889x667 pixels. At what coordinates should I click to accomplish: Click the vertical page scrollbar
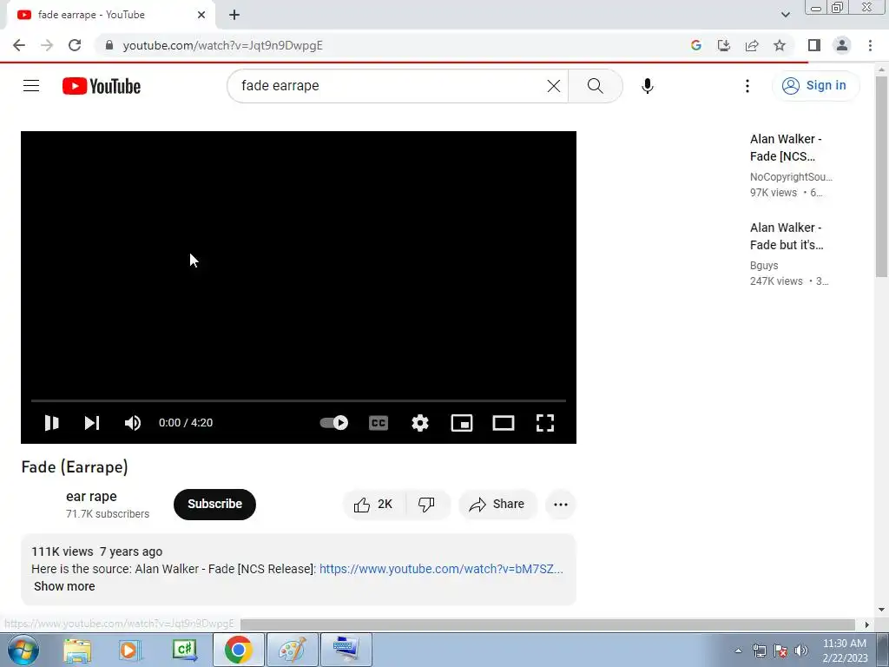pos(881,175)
